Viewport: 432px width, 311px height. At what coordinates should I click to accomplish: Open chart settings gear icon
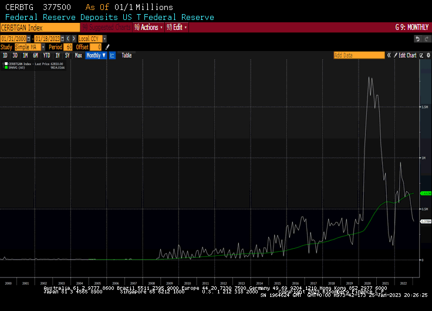pyautogui.click(x=427, y=55)
